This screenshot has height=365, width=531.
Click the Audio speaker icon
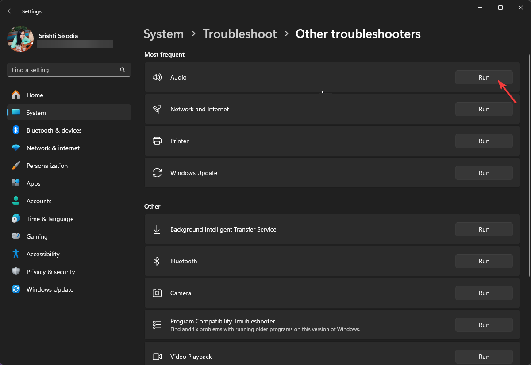point(157,77)
